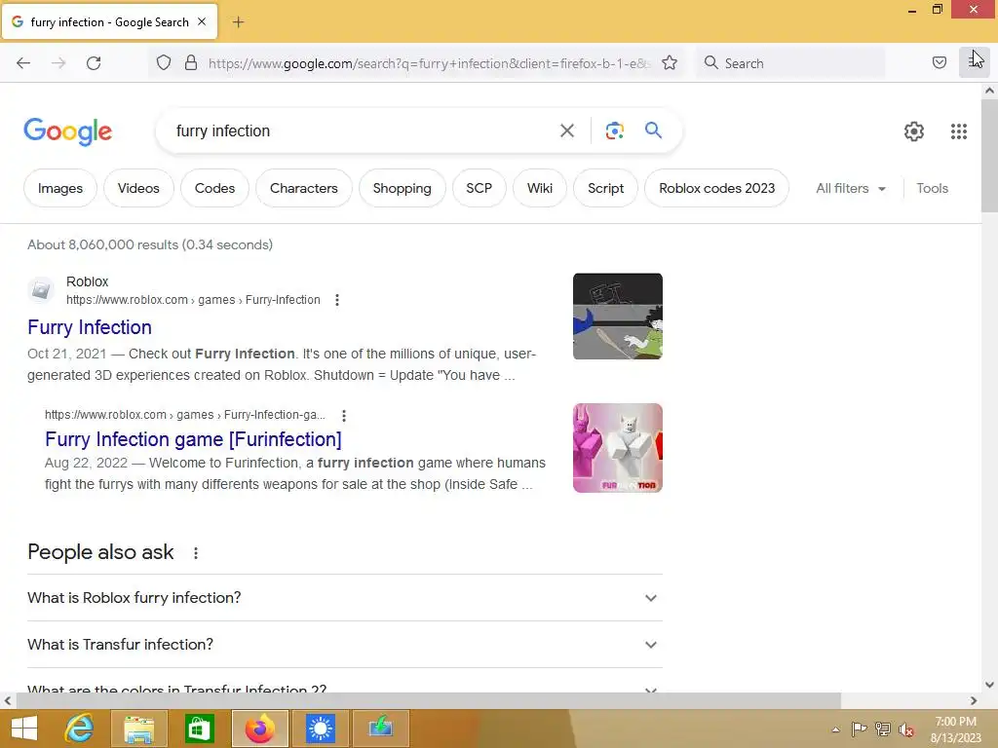Select the Characters filter chip
998x748 pixels.
(x=304, y=188)
